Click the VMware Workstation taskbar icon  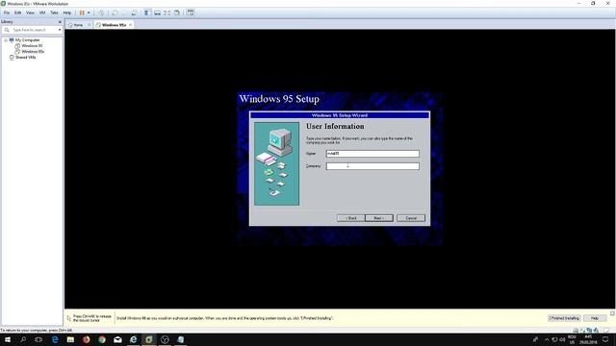click(x=149, y=339)
